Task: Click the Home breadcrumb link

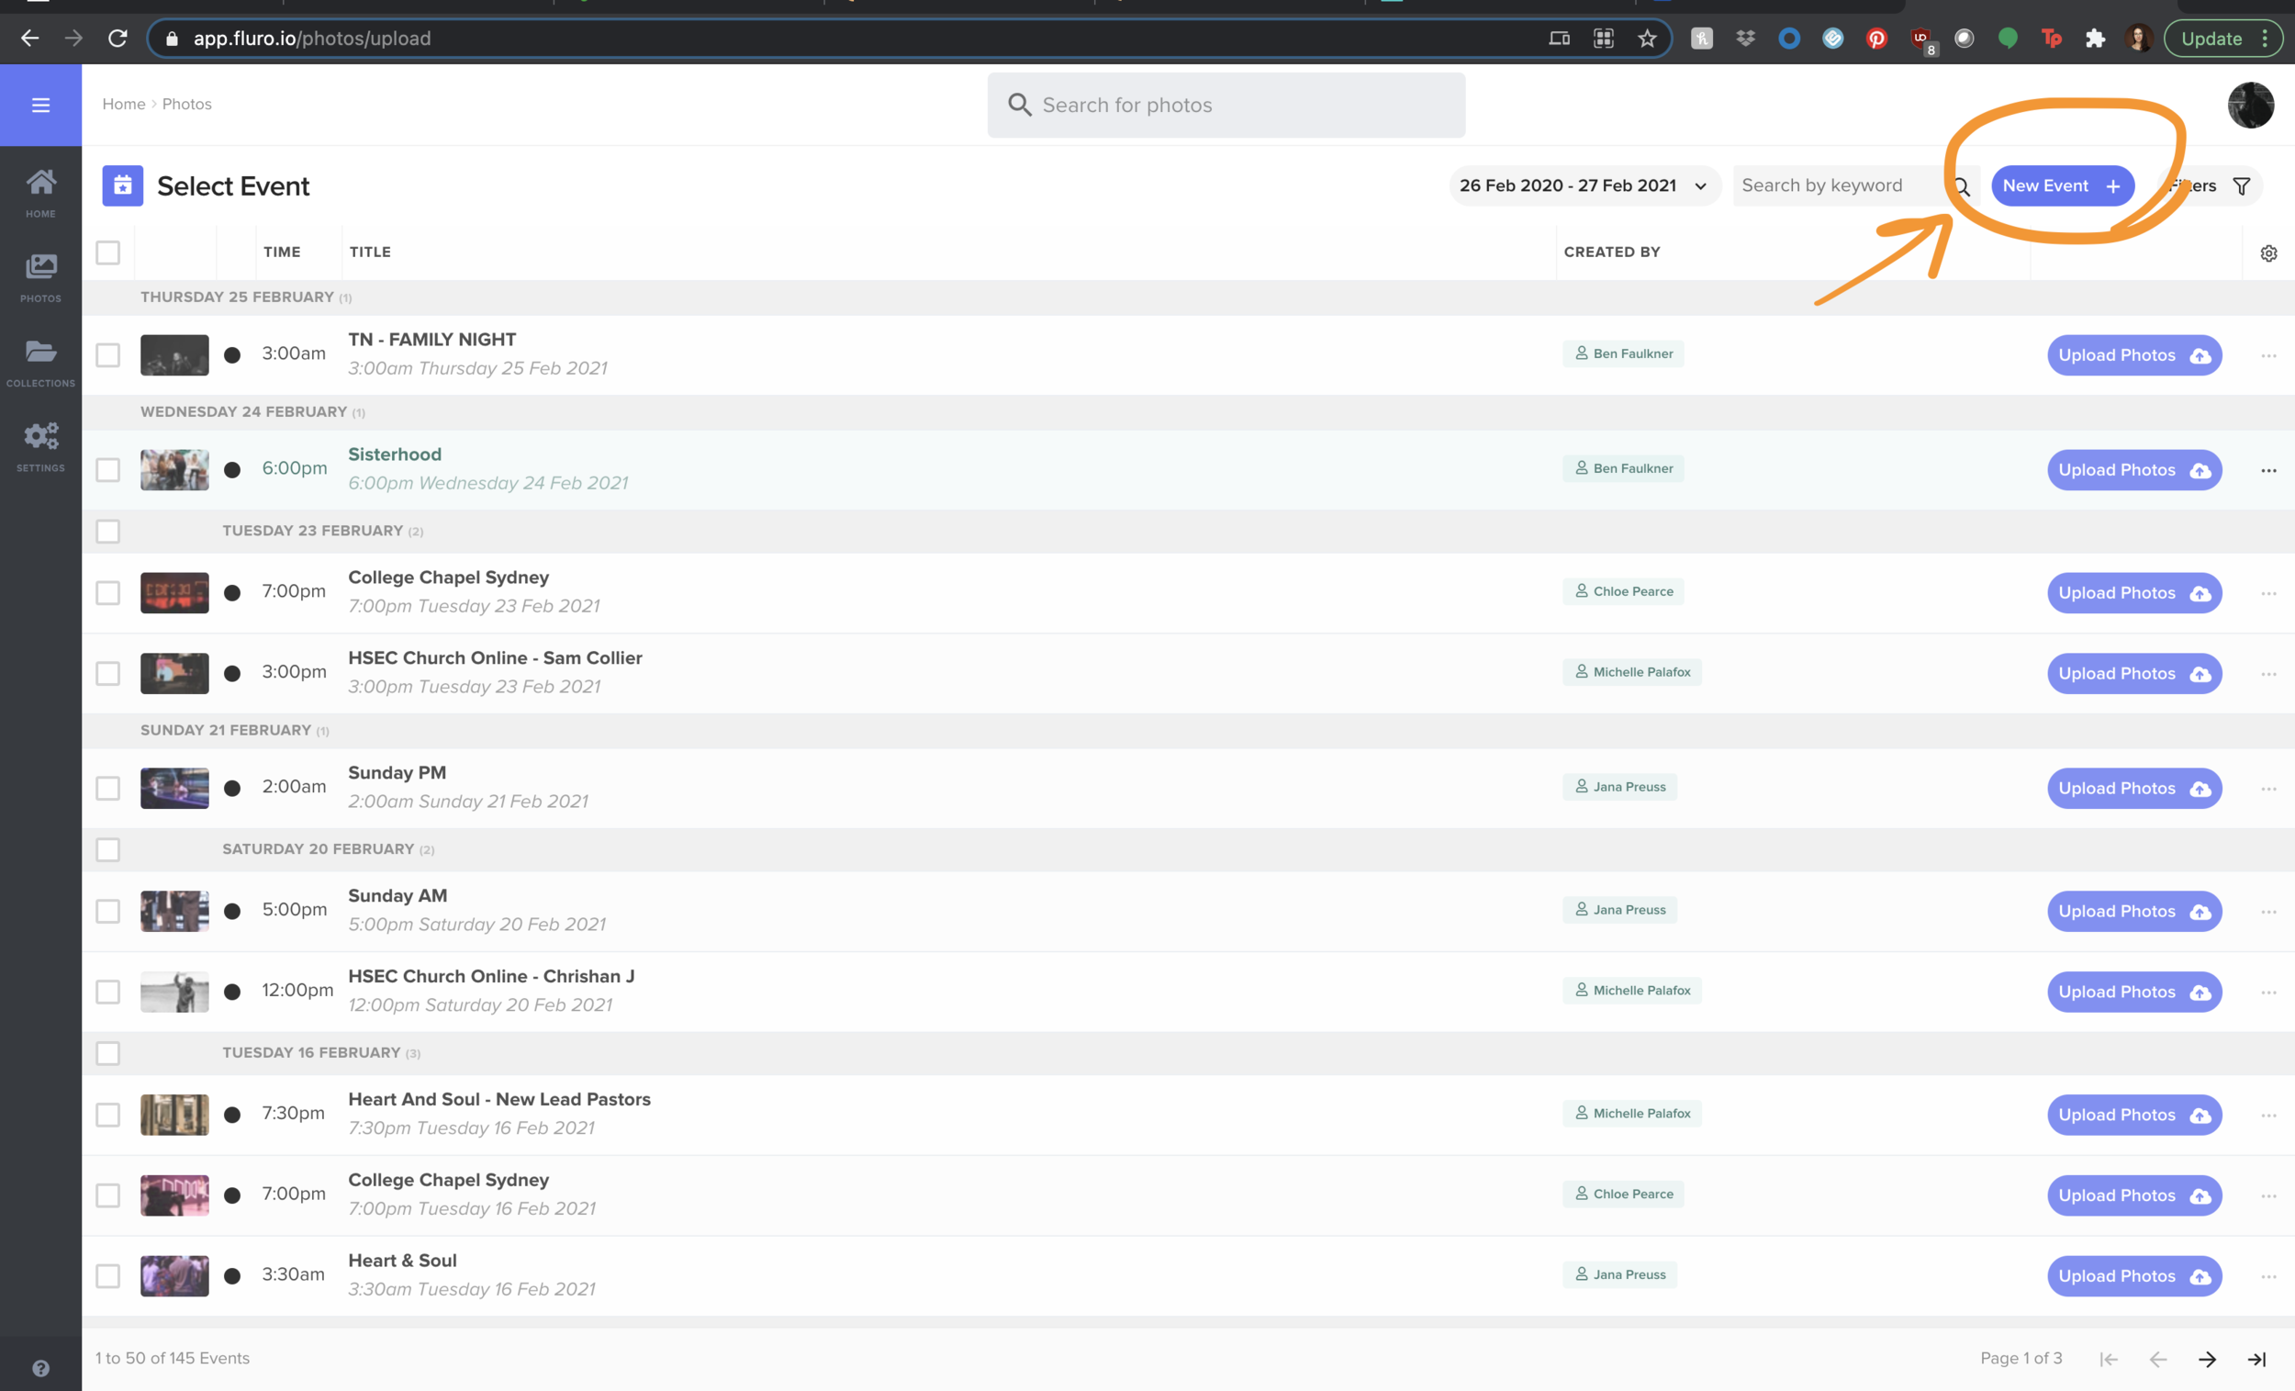Action: coord(123,105)
